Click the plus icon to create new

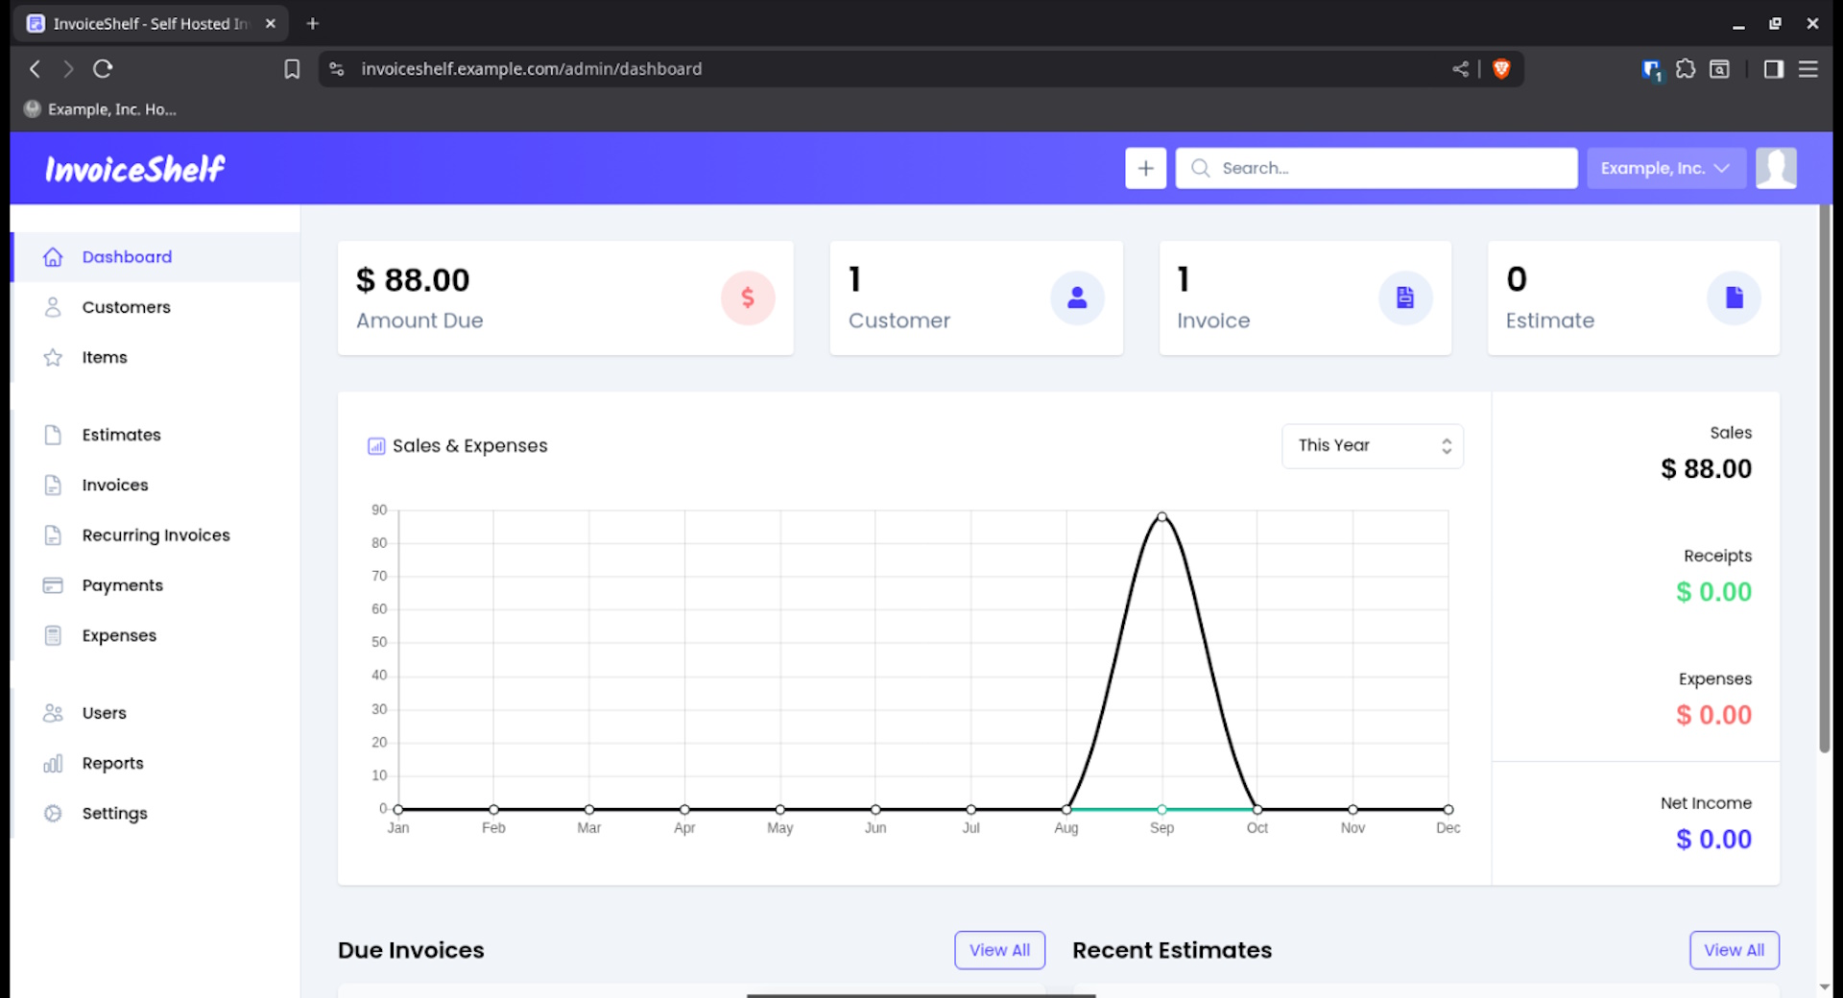pyautogui.click(x=1145, y=168)
